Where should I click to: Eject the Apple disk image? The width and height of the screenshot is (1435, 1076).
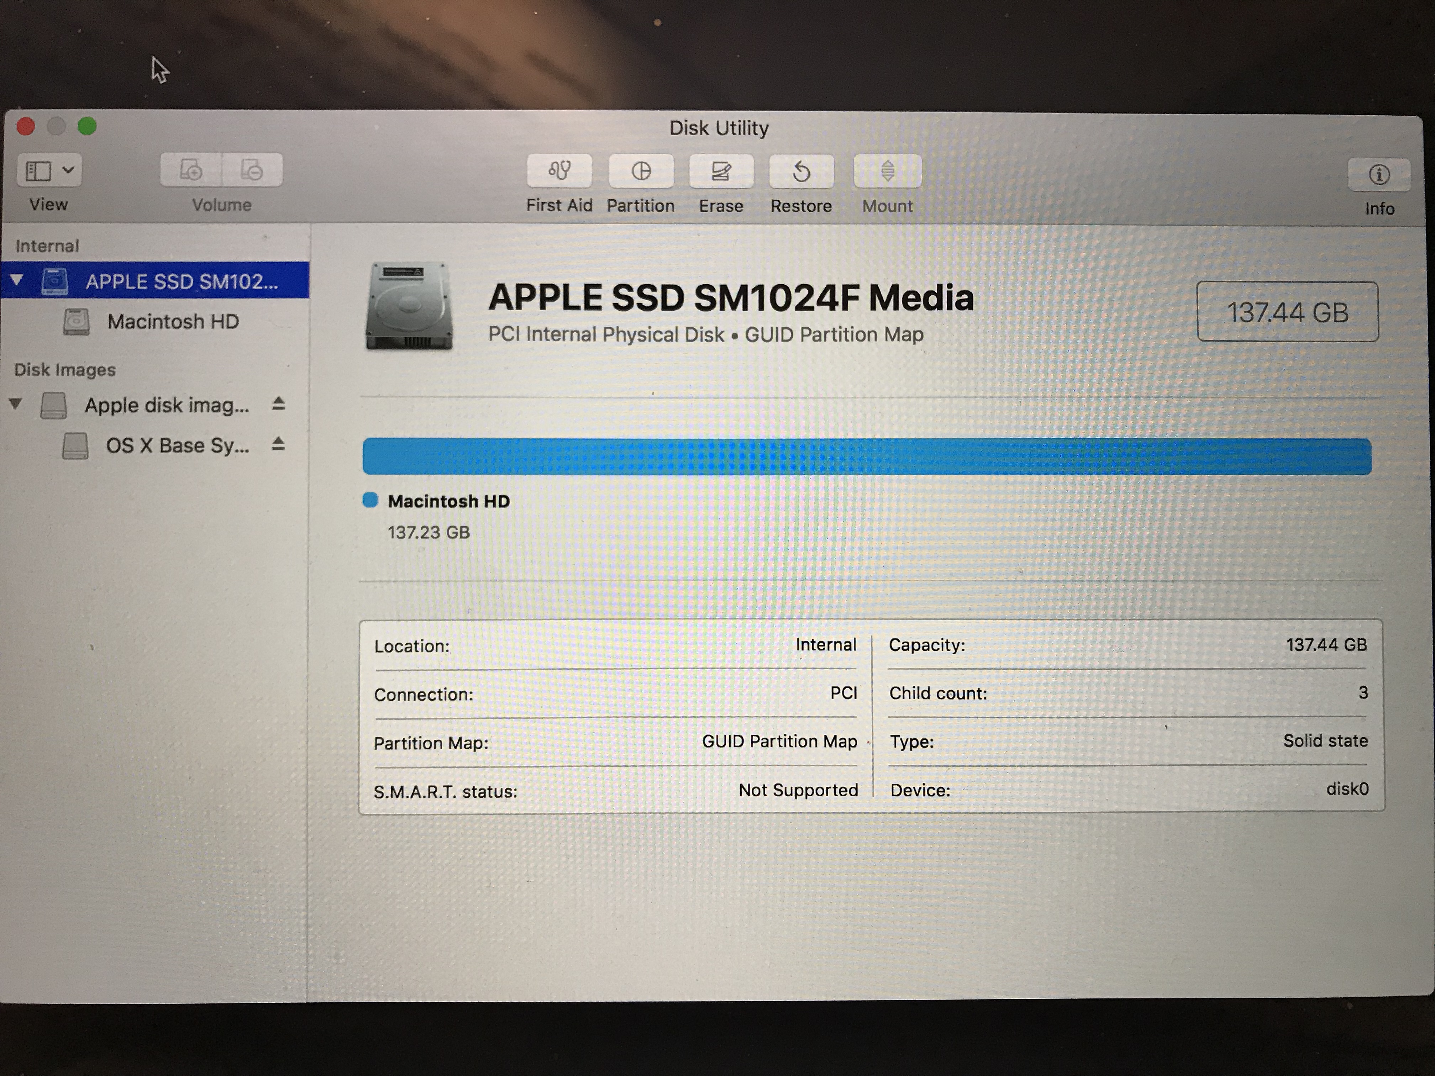(278, 403)
